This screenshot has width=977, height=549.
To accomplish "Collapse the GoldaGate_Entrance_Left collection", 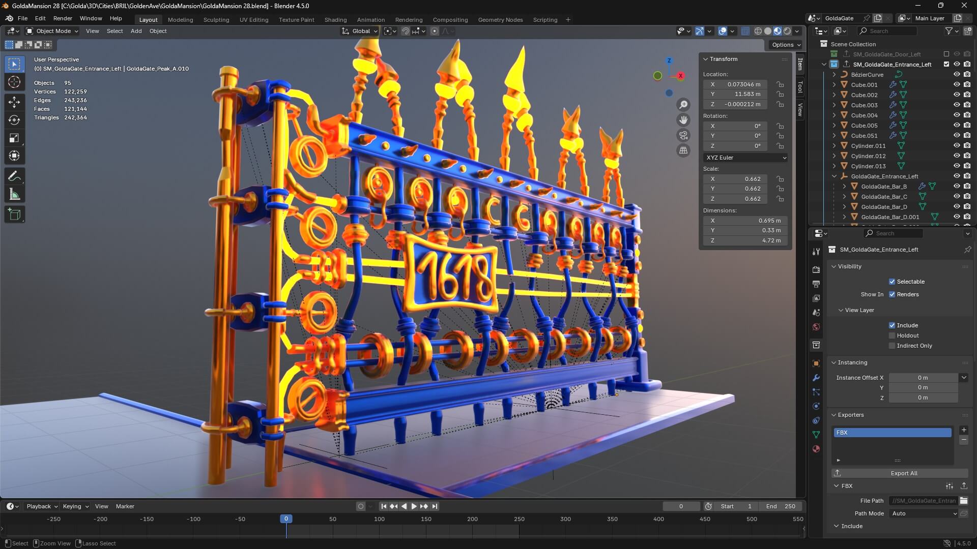I will click(x=834, y=176).
